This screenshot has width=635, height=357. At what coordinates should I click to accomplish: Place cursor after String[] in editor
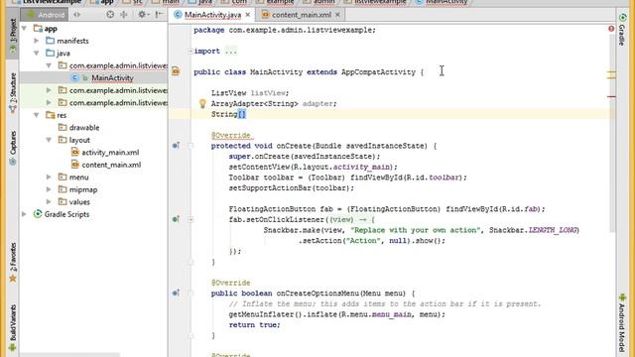pyautogui.click(x=247, y=114)
